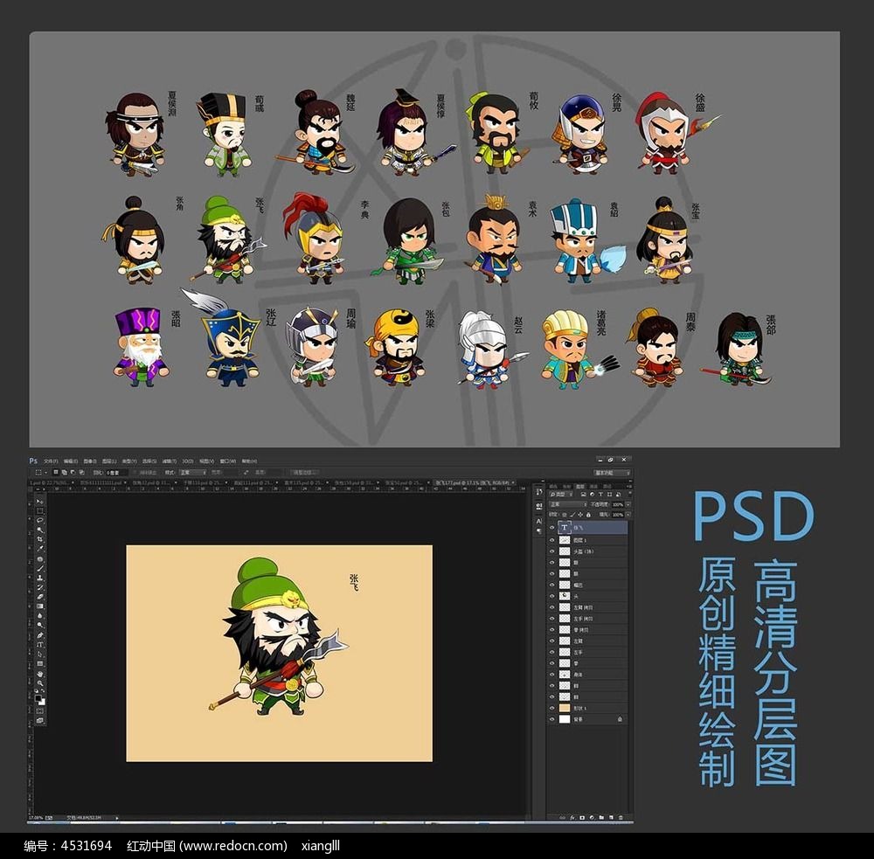Open the 图层 (Layer) menu

[x=109, y=461]
